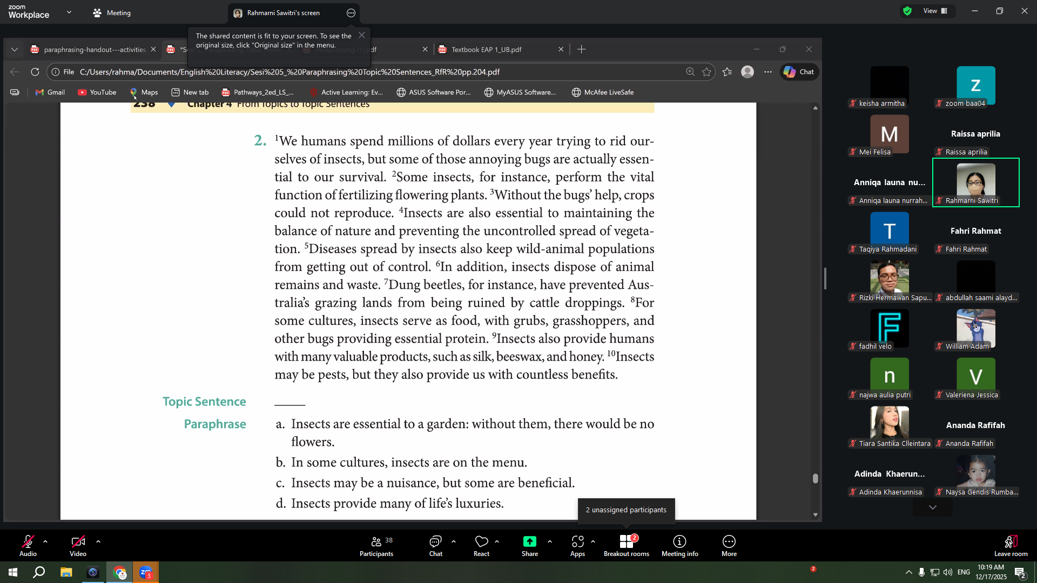Open More options menu
The image size is (1037, 583).
(729, 545)
